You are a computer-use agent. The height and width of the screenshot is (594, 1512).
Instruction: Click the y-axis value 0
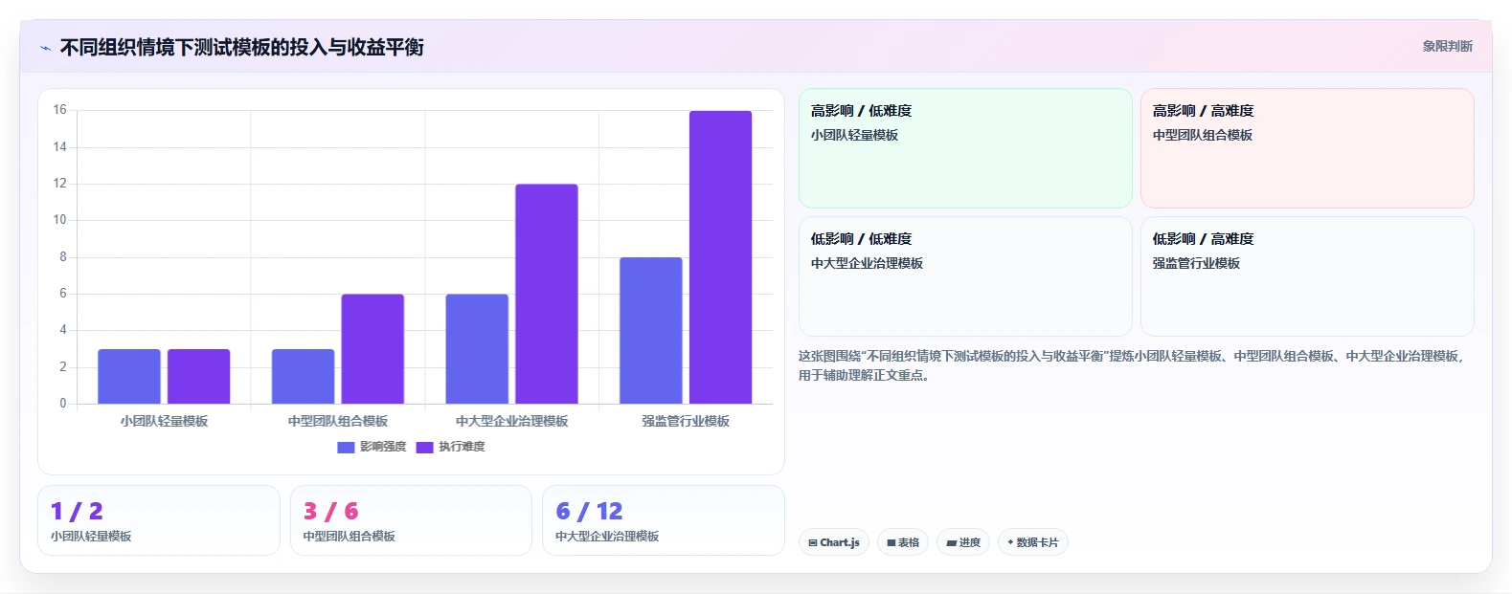click(x=63, y=404)
